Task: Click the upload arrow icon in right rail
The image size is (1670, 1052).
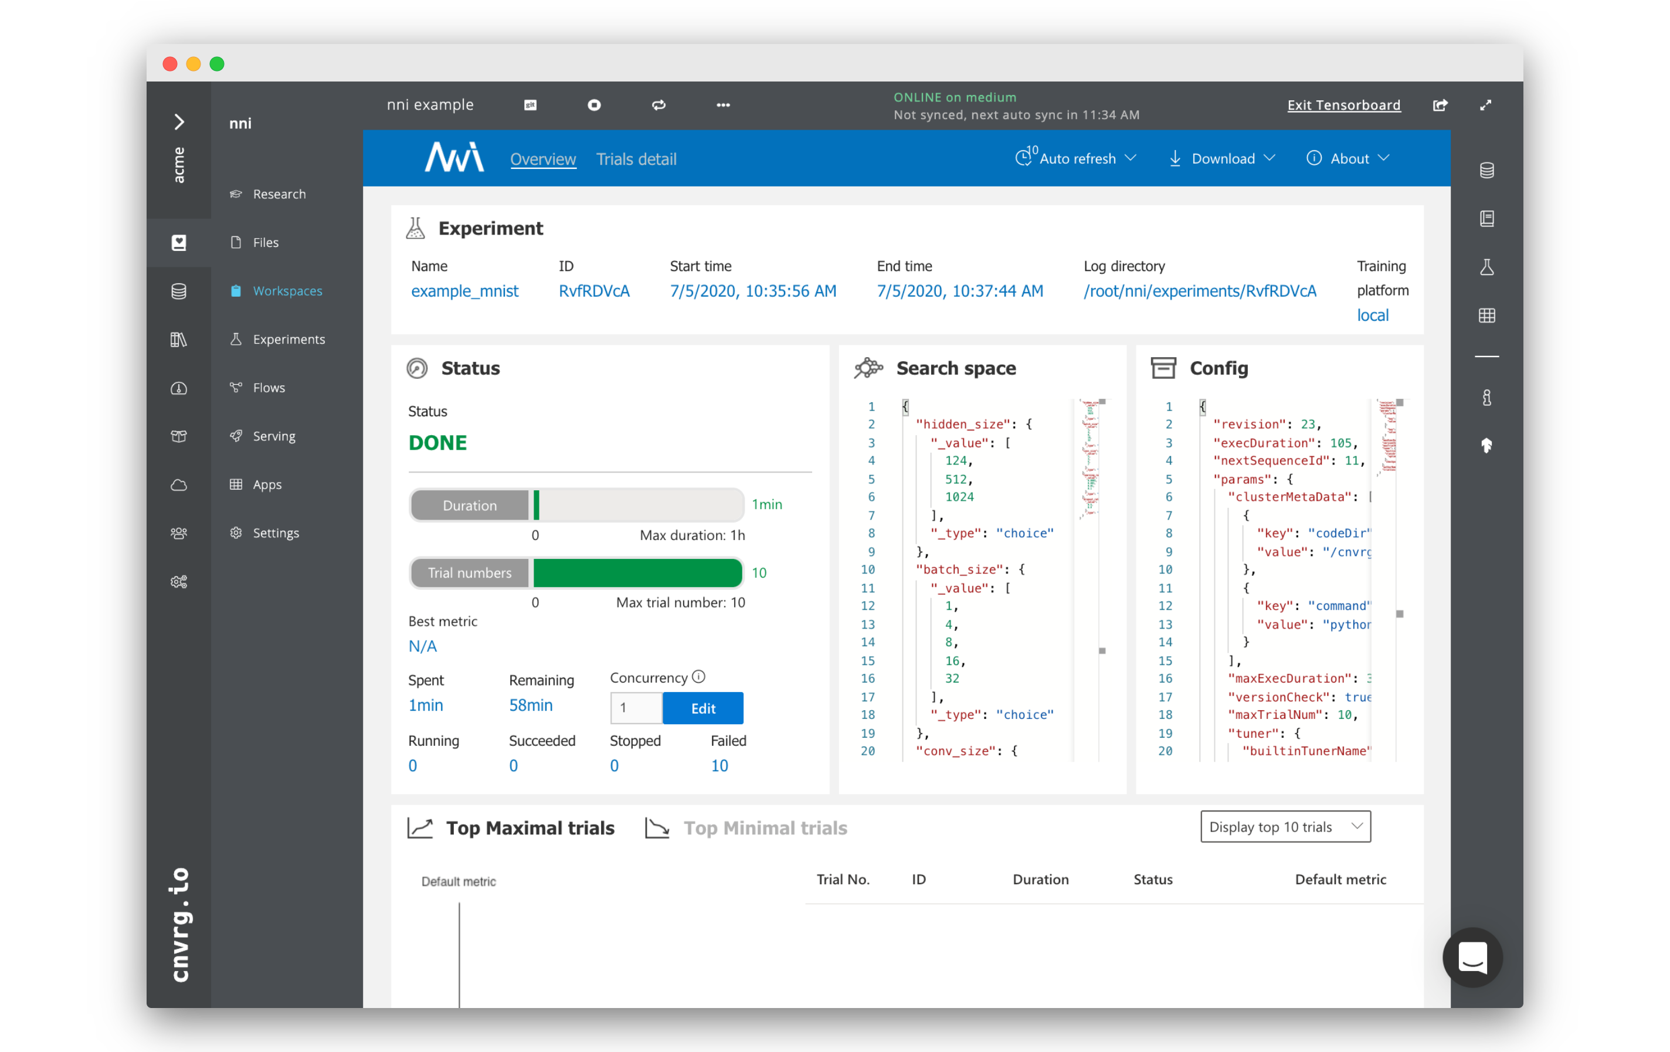Action: pyautogui.click(x=1487, y=446)
